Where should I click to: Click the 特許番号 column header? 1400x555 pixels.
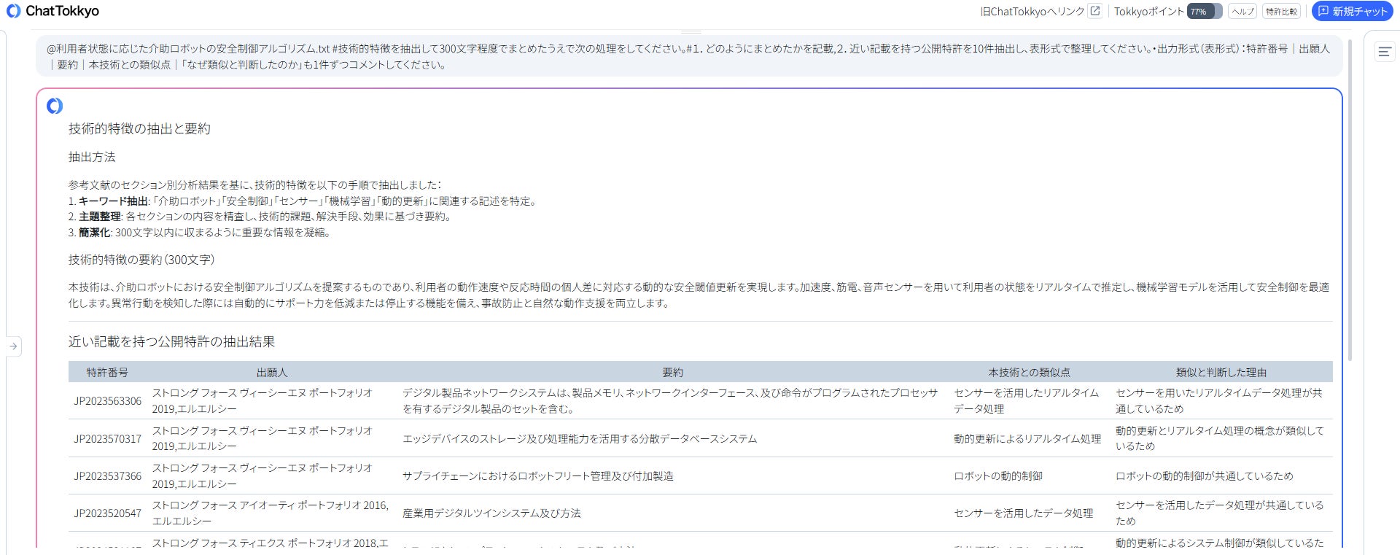point(107,372)
